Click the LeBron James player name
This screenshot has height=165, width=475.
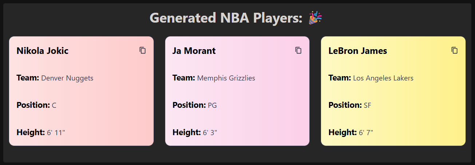pos(358,51)
